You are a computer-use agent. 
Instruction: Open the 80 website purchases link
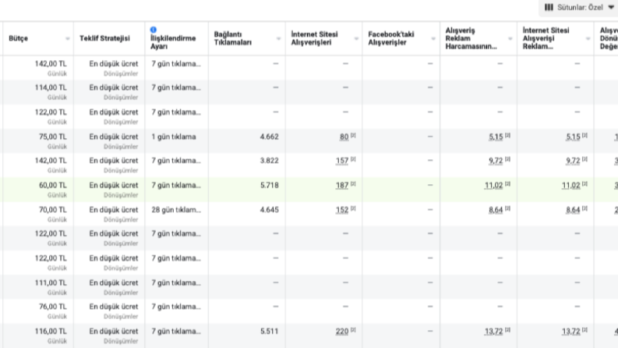344,137
